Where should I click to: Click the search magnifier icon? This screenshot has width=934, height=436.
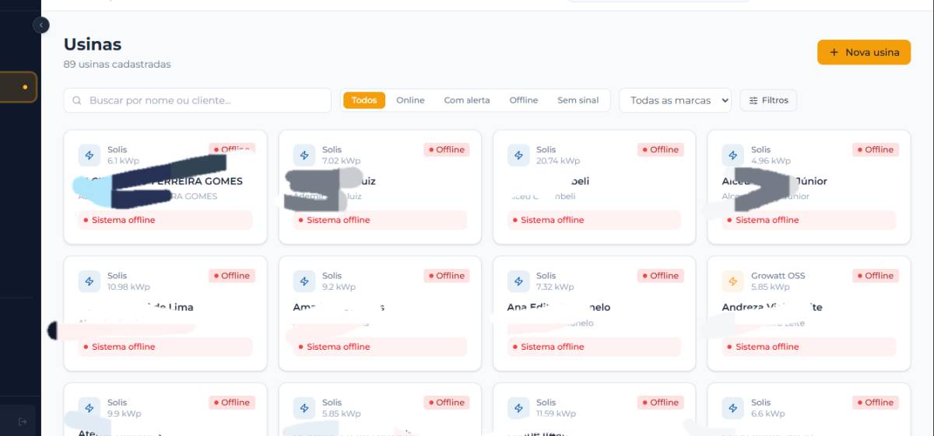click(77, 100)
